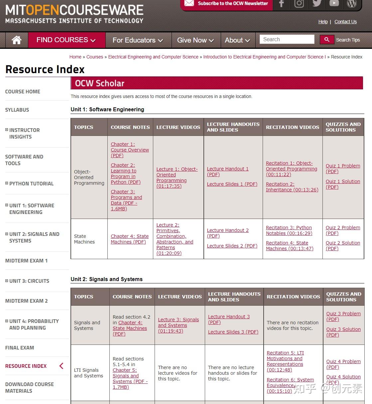
Task: Focus the Search input field
Action: (287, 39)
